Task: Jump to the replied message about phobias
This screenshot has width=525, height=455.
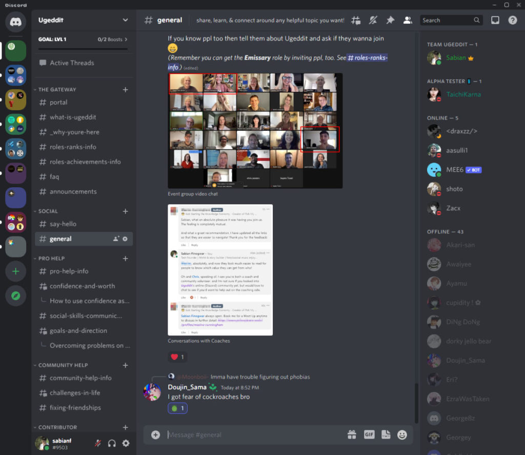Action: 260,377
